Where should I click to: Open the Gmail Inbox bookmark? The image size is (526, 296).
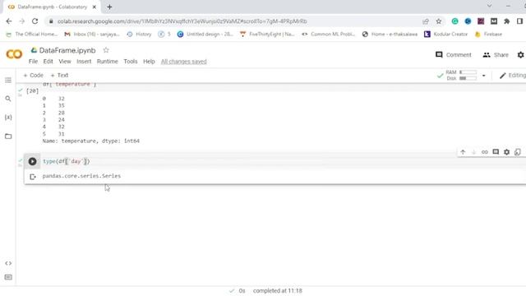tap(92, 35)
